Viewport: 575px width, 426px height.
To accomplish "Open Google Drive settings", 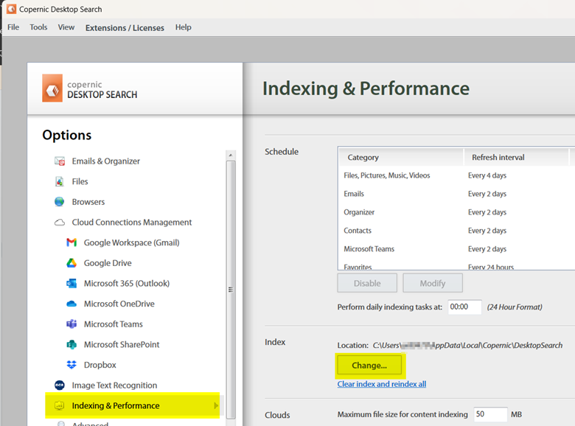I will [108, 263].
